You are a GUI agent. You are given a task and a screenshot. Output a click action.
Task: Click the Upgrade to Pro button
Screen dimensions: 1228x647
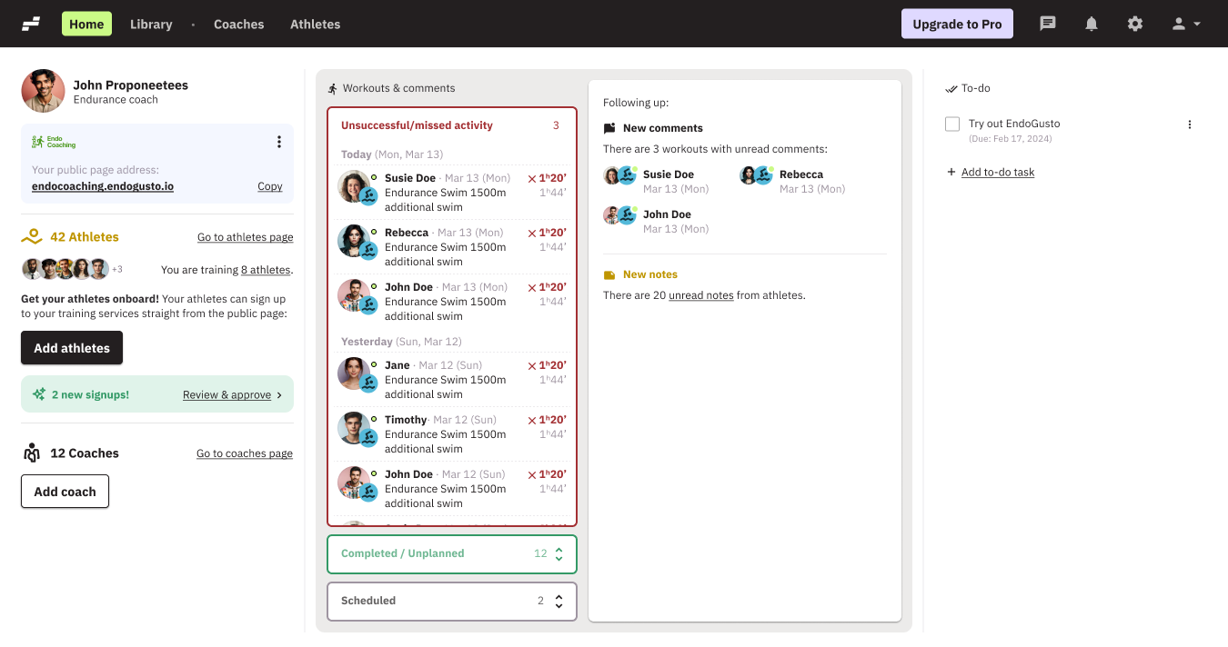click(957, 24)
